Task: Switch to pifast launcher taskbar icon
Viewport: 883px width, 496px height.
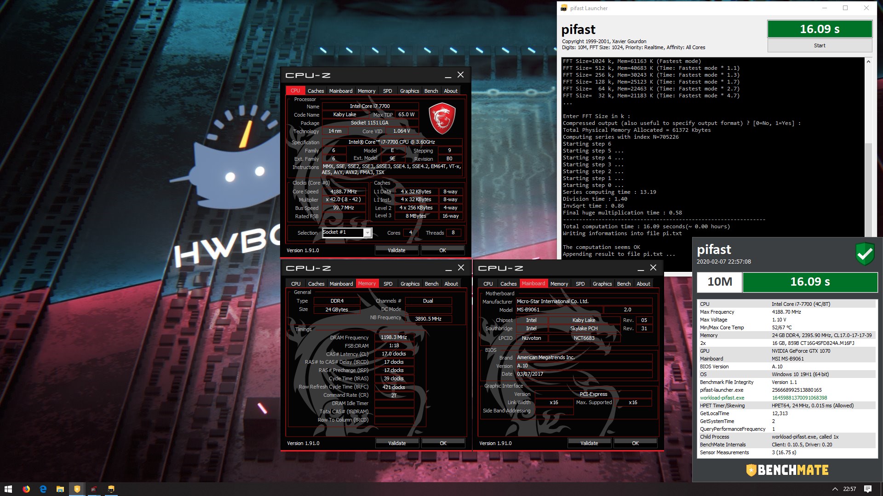Action: point(111,489)
